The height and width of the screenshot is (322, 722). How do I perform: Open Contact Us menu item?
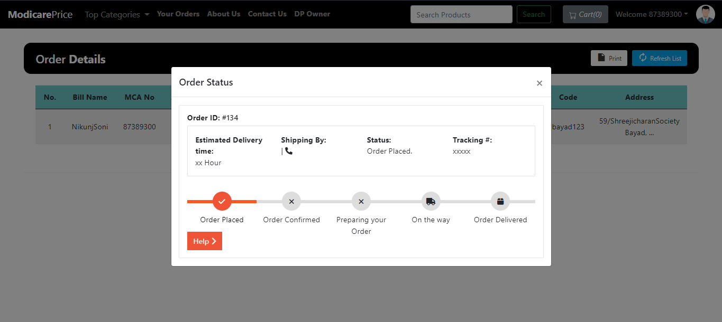(267, 14)
